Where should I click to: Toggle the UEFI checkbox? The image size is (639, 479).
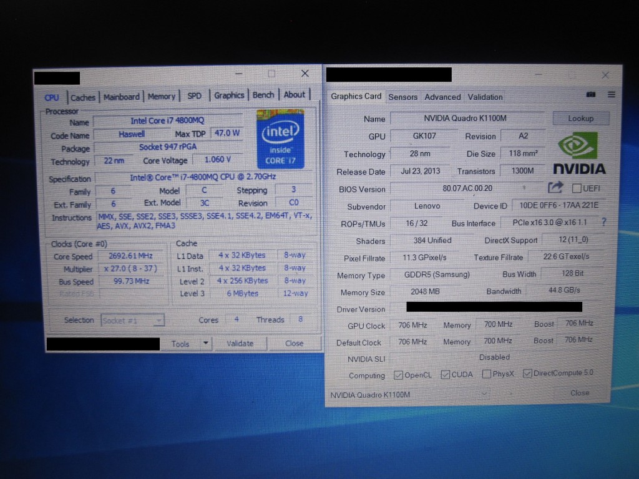pyautogui.click(x=576, y=188)
